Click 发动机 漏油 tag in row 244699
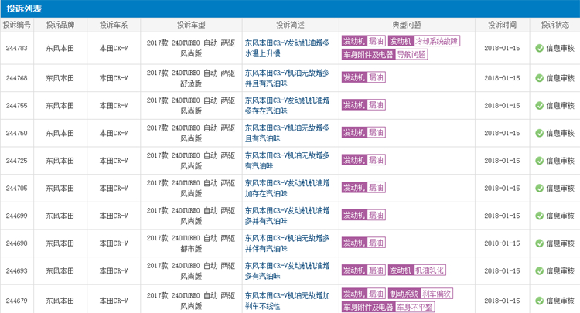The height and width of the screenshot is (313, 580). coord(363,215)
